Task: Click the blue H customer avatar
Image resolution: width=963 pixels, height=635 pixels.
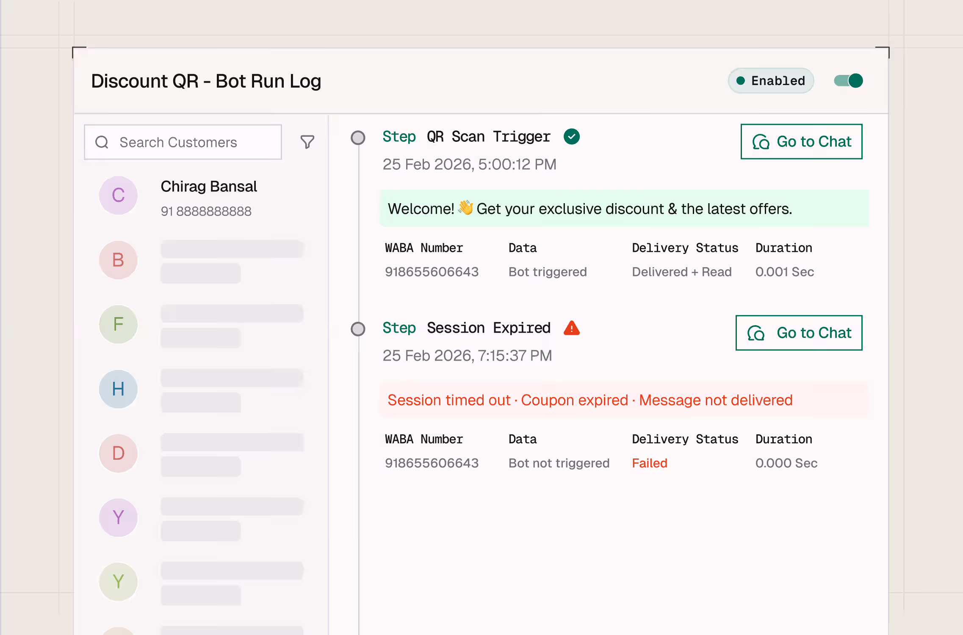Action: click(118, 389)
